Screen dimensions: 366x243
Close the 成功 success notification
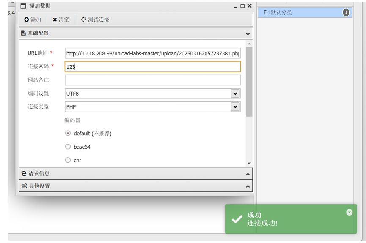click(349, 212)
